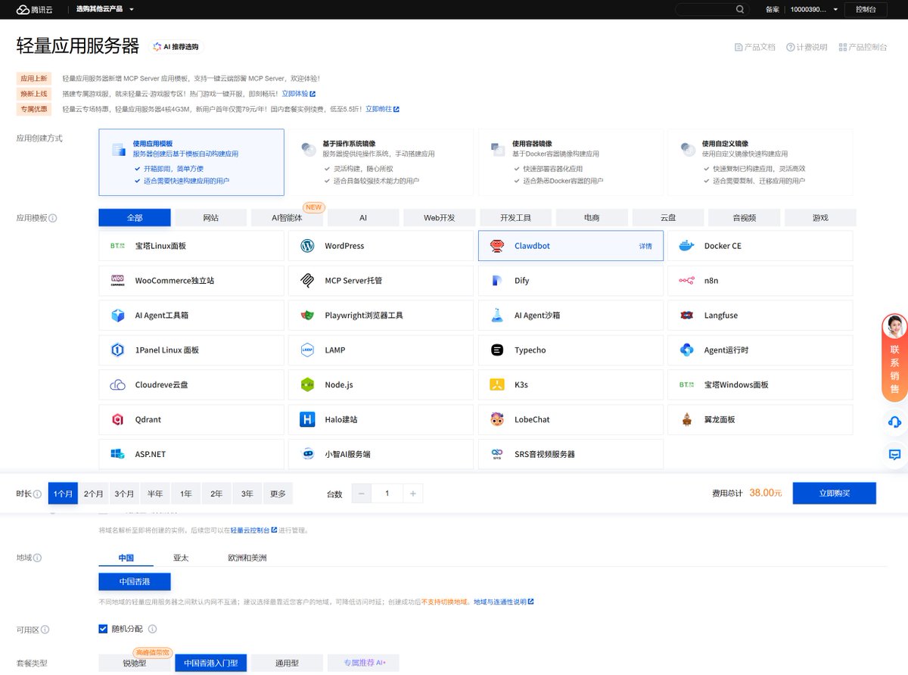Open Clawdbot 详情 details link

tap(645, 246)
